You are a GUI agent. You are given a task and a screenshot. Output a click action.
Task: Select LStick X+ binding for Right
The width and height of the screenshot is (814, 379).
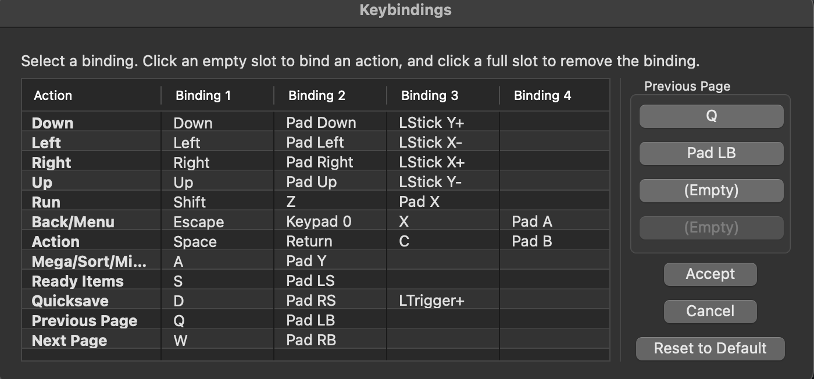point(443,163)
